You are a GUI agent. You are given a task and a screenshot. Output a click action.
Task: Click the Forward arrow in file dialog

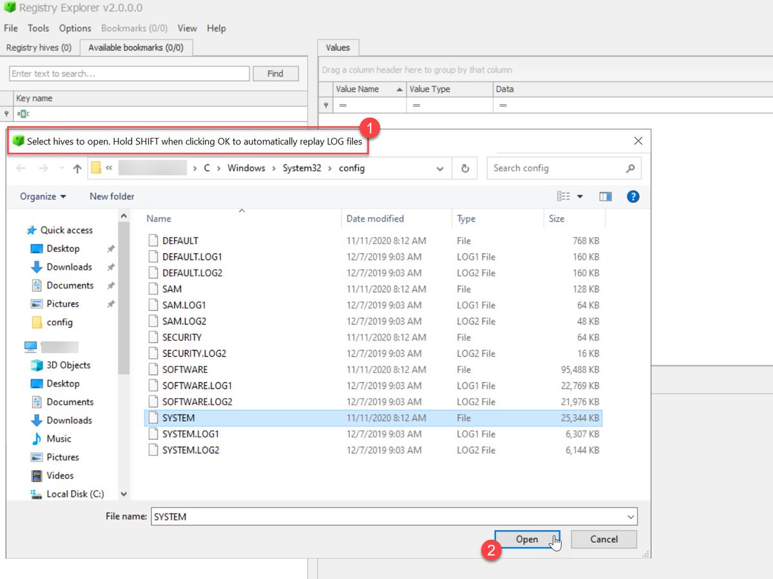pos(43,168)
